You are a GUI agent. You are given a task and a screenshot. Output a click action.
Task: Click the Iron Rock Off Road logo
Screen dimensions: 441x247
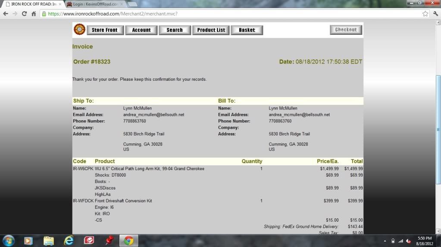coord(79,30)
